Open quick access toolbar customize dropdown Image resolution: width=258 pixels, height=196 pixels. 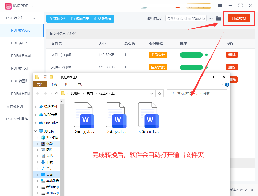pos(56,77)
